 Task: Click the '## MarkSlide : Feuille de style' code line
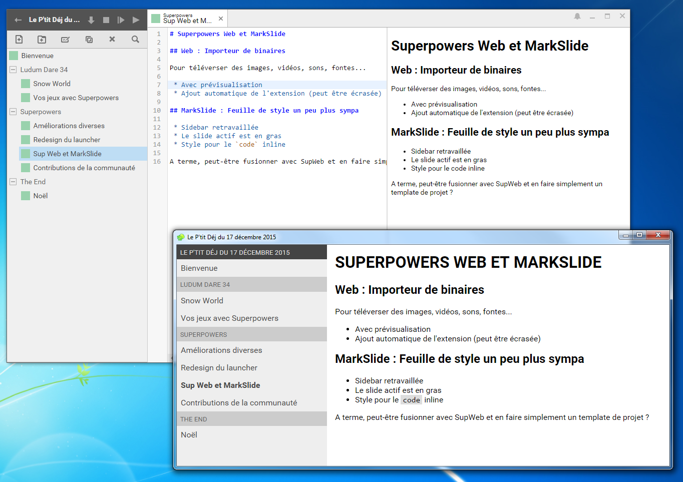264,110
